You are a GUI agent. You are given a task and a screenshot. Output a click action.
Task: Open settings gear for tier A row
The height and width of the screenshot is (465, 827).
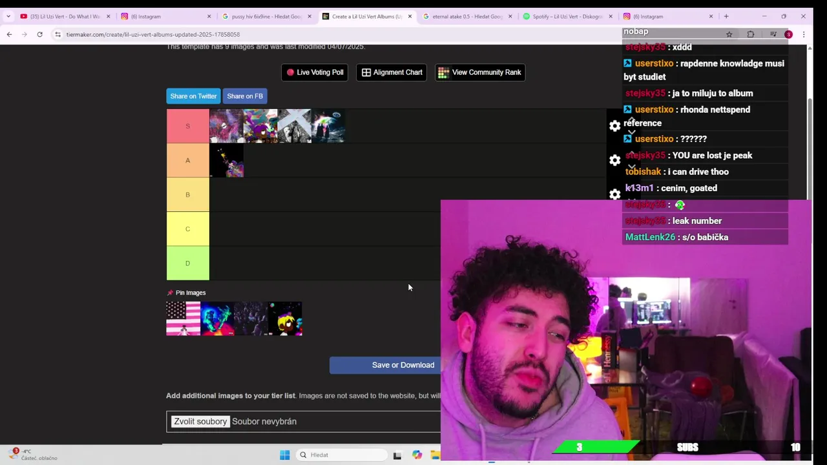click(614, 160)
